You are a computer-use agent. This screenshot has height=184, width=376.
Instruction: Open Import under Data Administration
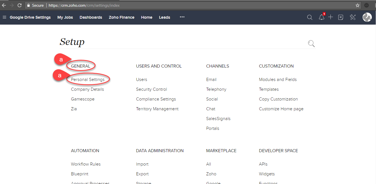(x=142, y=164)
